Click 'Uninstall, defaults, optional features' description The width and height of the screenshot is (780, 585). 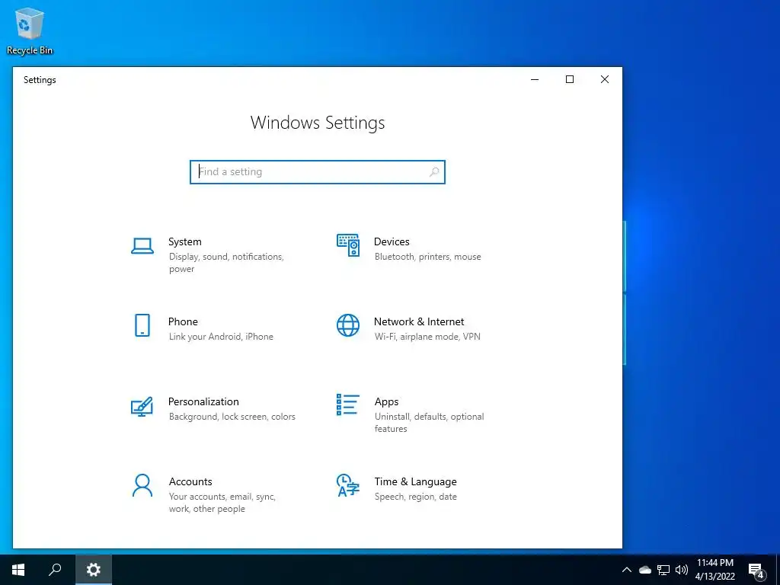[x=430, y=422]
